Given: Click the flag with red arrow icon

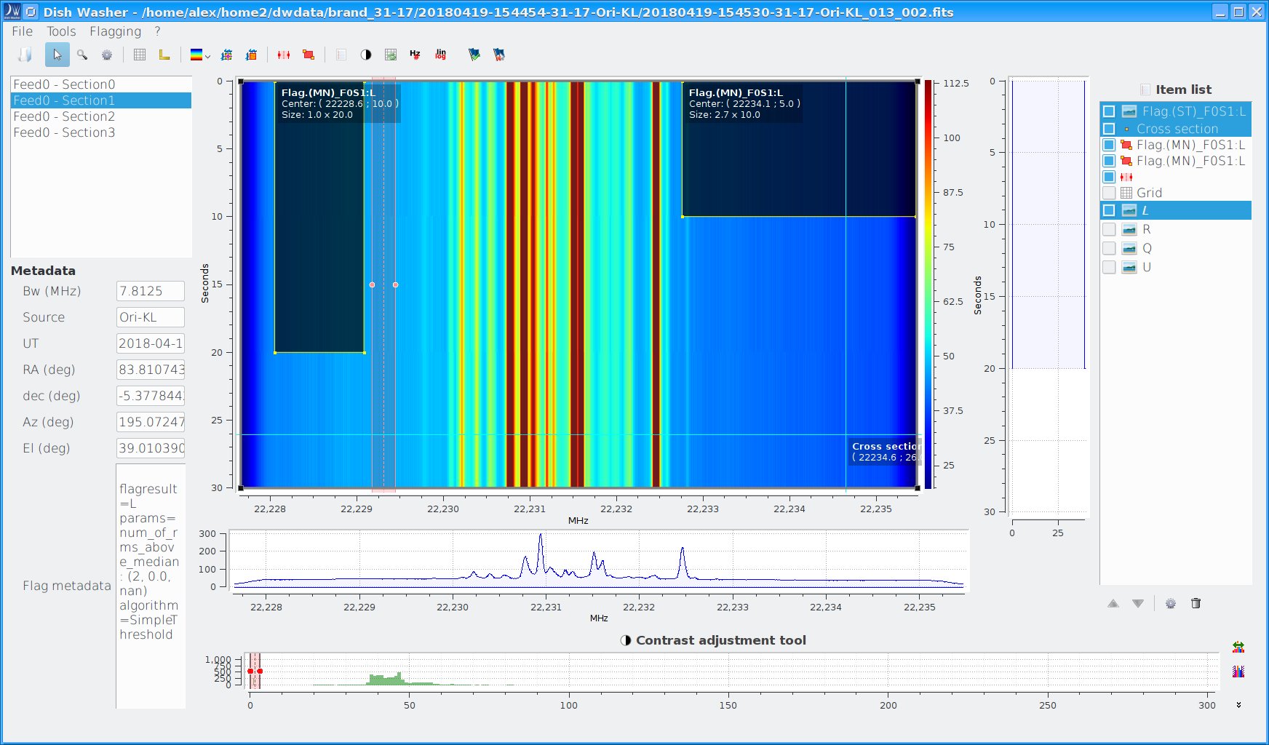Looking at the screenshot, I should point(499,55).
